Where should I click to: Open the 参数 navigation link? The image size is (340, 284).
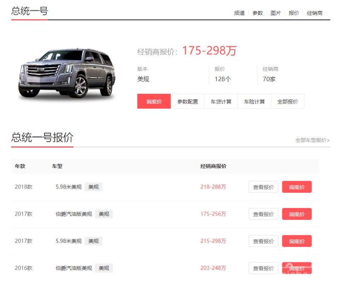coord(258,13)
